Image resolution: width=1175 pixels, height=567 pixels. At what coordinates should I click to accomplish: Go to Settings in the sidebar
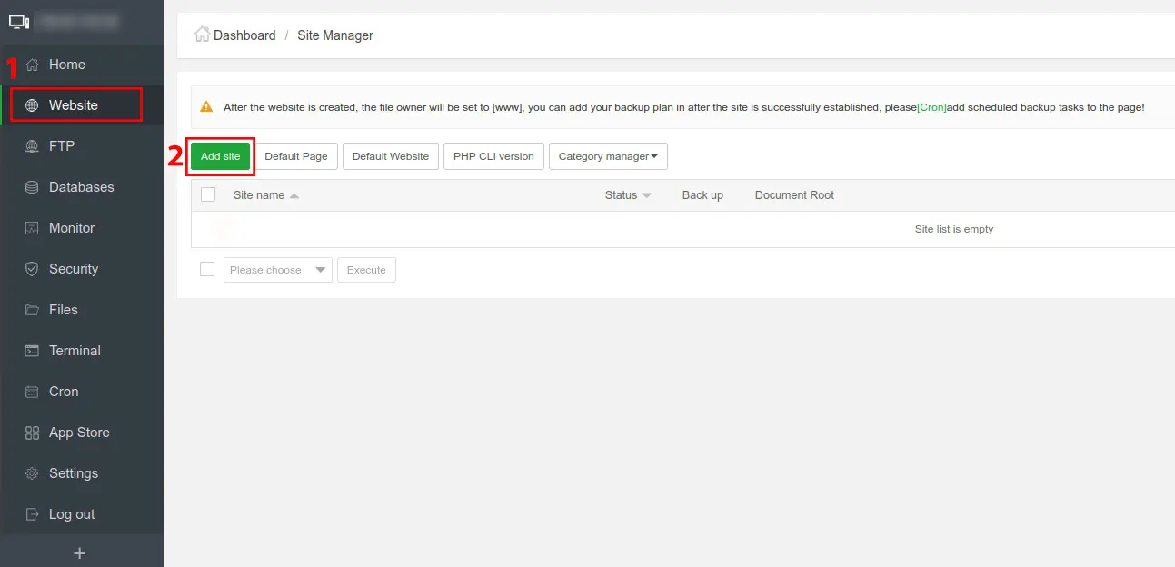click(x=73, y=473)
